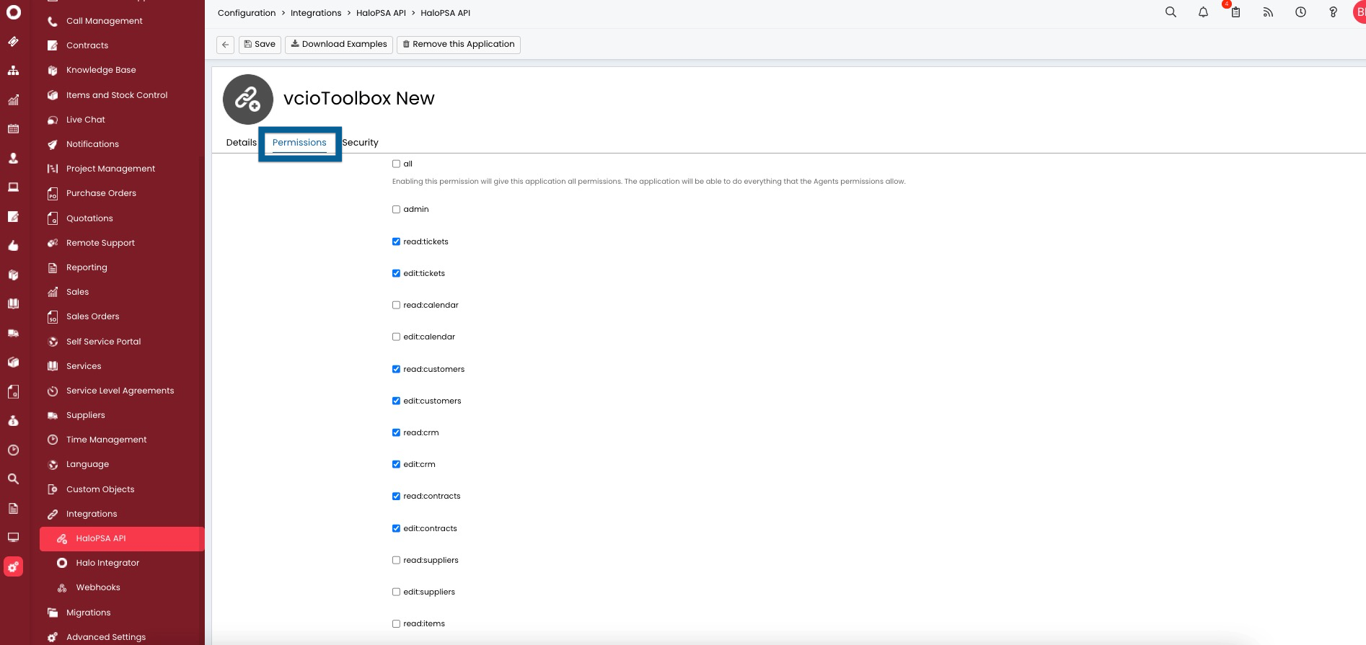Click Purchase Orders icon in sidebar
This screenshot has width=1366, height=645.
coord(53,193)
